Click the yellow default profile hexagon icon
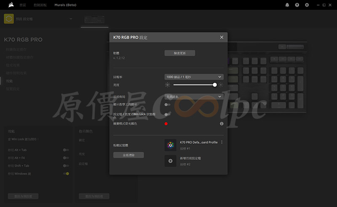Image resolution: width=337 pixels, height=207 pixels. [9, 19]
